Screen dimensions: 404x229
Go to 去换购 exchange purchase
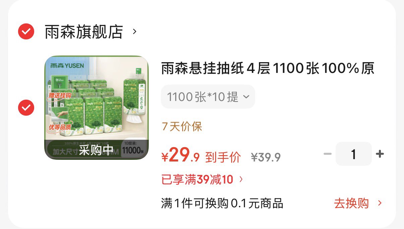[351, 203]
